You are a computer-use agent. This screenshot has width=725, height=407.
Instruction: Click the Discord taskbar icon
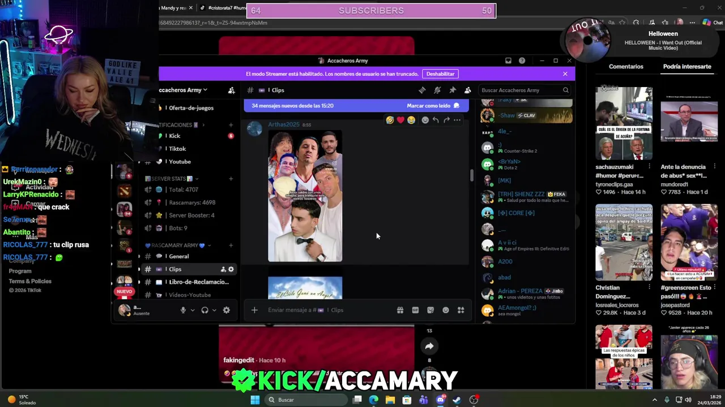click(441, 400)
